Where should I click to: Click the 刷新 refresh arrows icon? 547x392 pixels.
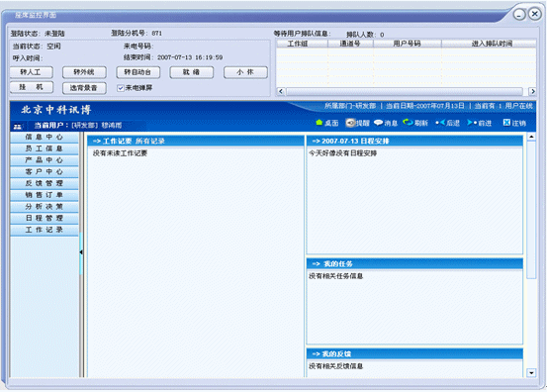point(408,123)
